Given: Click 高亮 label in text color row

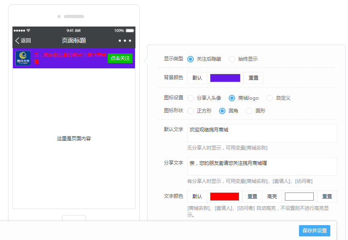Looking at the screenshot, I should click(x=272, y=197).
